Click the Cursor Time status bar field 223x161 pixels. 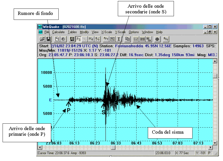(96, 153)
